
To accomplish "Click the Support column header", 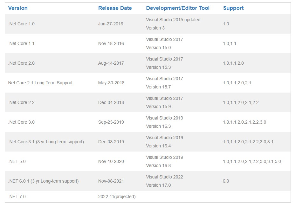I will 233,8.
